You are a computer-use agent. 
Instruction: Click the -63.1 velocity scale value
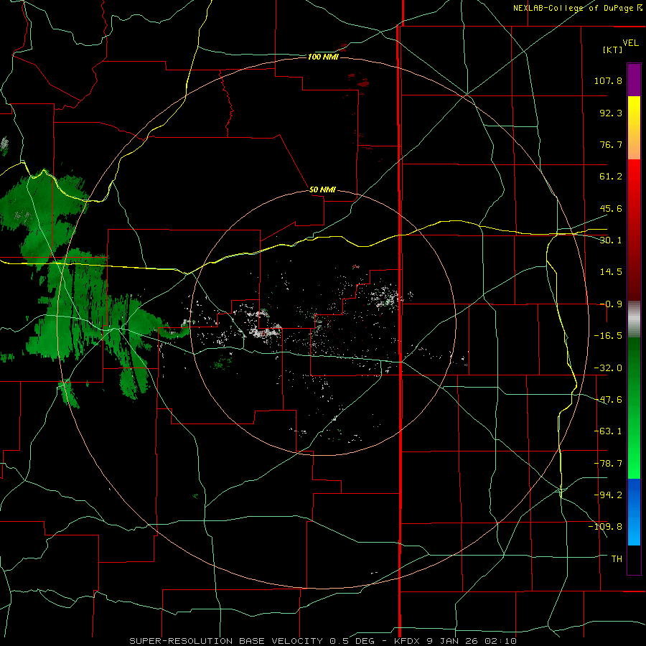(x=608, y=431)
